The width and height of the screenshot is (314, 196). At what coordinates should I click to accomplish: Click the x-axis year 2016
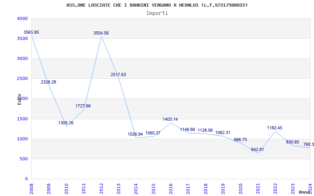(x=171, y=189)
